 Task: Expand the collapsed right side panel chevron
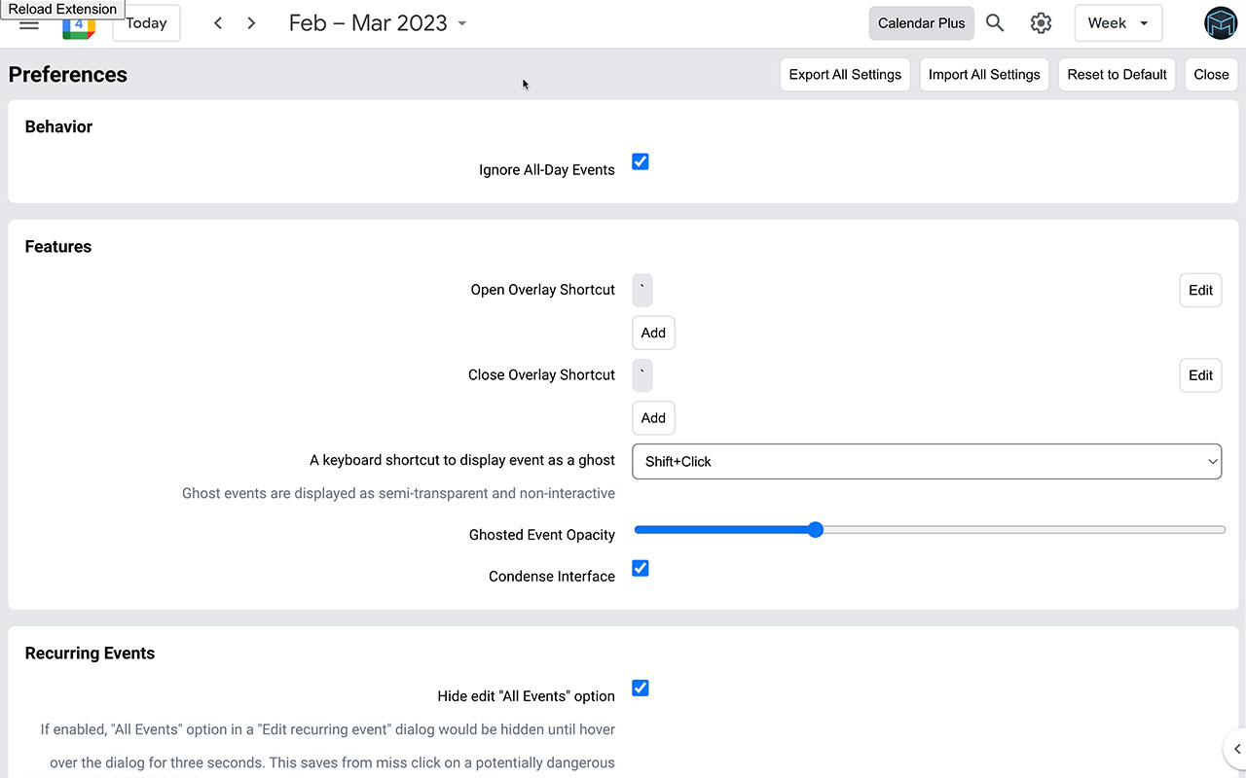pos(1237,749)
